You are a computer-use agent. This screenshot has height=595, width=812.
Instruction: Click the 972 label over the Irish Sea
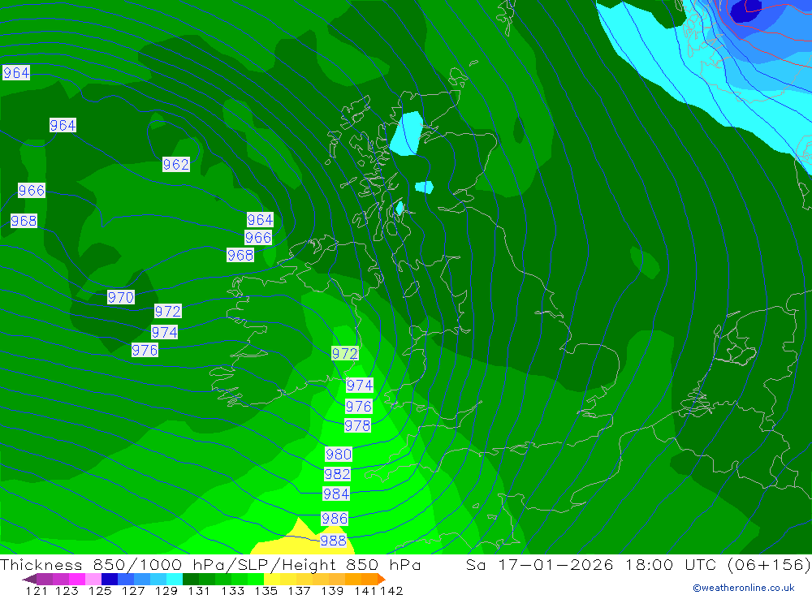pyautogui.click(x=345, y=354)
